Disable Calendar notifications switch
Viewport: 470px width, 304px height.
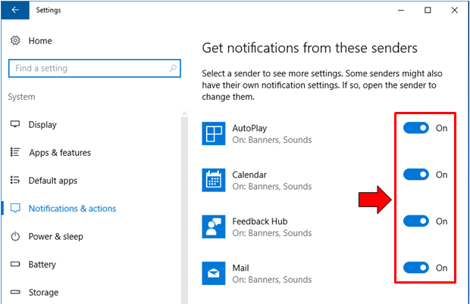point(415,175)
